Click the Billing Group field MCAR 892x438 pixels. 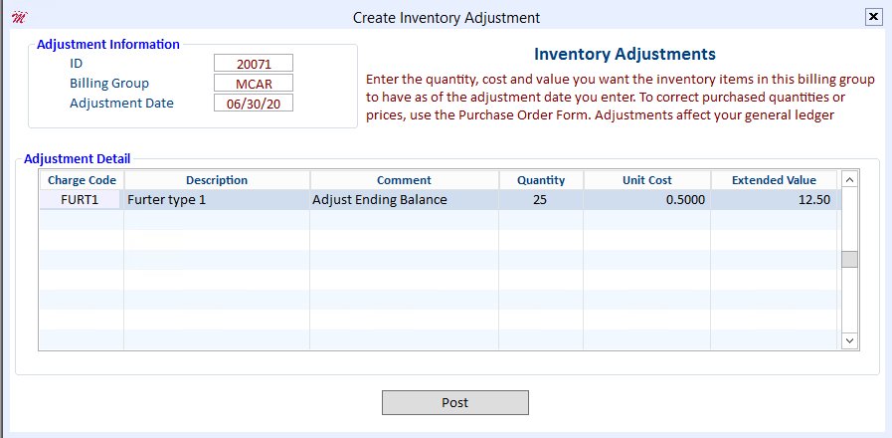(254, 84)
